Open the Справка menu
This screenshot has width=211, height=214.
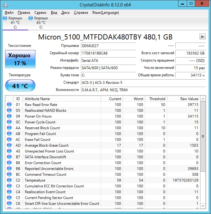point(81,13)
